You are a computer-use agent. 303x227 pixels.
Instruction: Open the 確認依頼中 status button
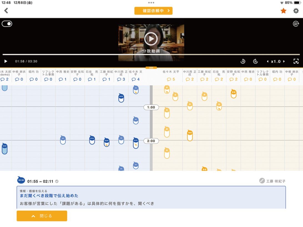point(153,11)
